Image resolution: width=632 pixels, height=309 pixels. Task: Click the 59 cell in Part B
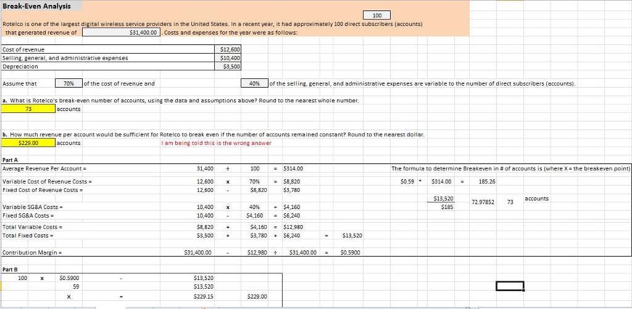(x=75, y=286)
